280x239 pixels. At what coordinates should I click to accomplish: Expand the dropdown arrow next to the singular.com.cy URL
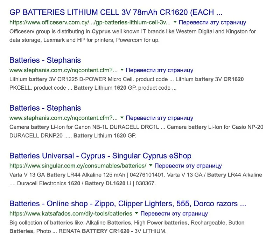[x=150, y=166]
